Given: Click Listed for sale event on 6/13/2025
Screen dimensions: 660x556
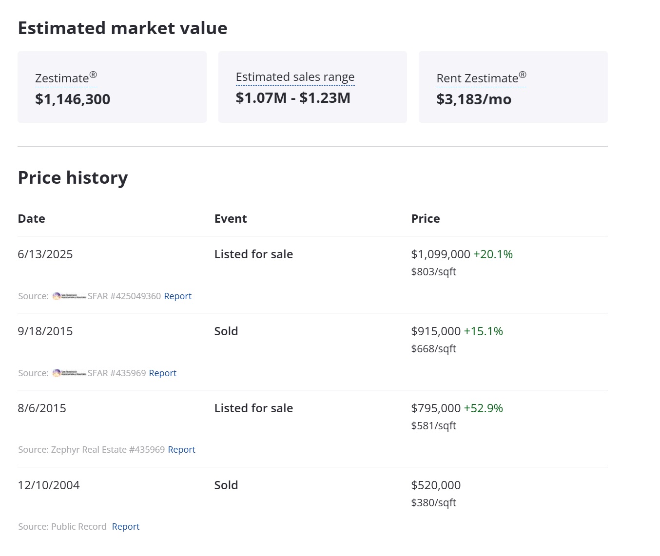Looking at the screenshot, I should pos(253,254).
